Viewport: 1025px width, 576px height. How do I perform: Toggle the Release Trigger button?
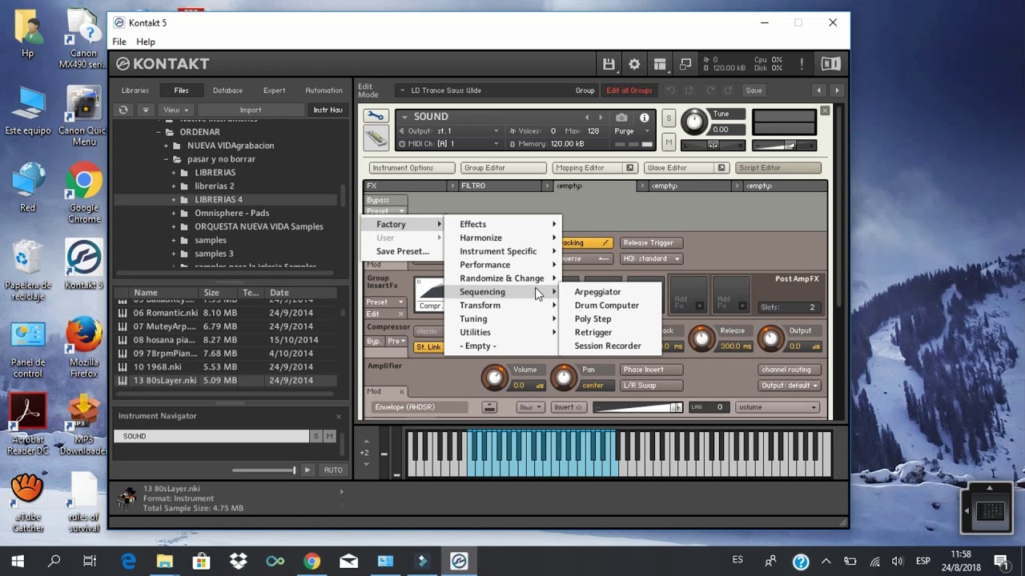(650, 242)
